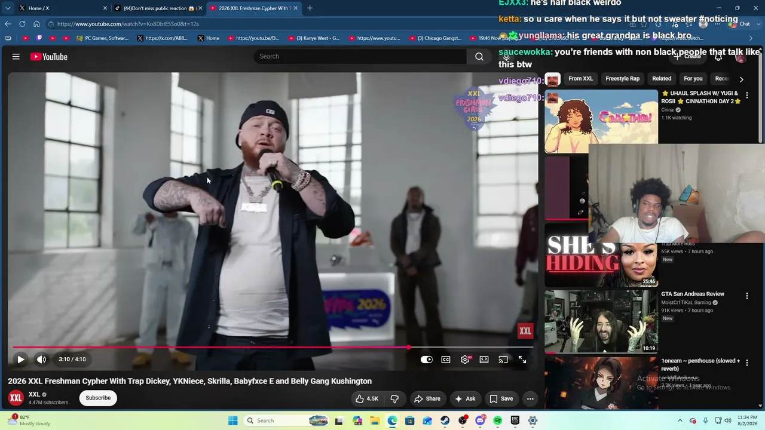
Task: Open the YouTube guide hamburger menu
Action: coord(16,57)
